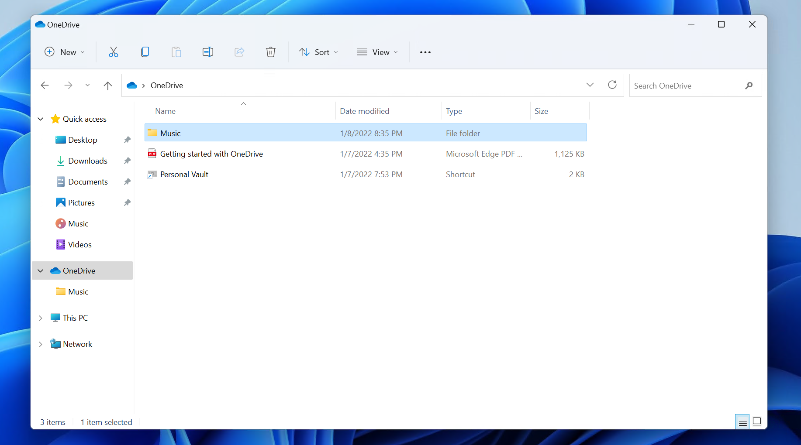
Task: Open the View menu
Action: click(377, 52)
